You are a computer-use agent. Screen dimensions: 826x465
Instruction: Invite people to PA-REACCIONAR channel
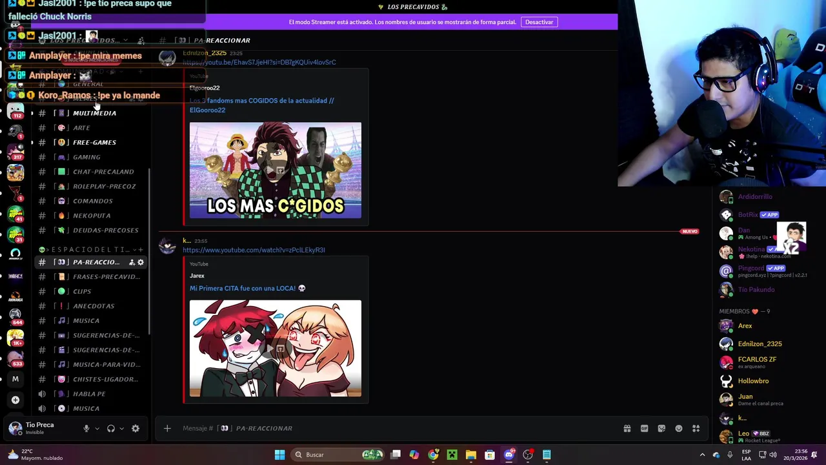coord(132,262)
